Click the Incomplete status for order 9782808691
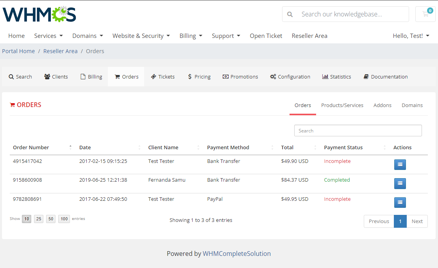This screenshot has height=268, width=438. pos(337,199)
